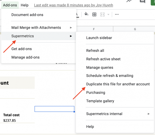
Task: Click the text color icon in toolbar
Action: click(78, 15)
